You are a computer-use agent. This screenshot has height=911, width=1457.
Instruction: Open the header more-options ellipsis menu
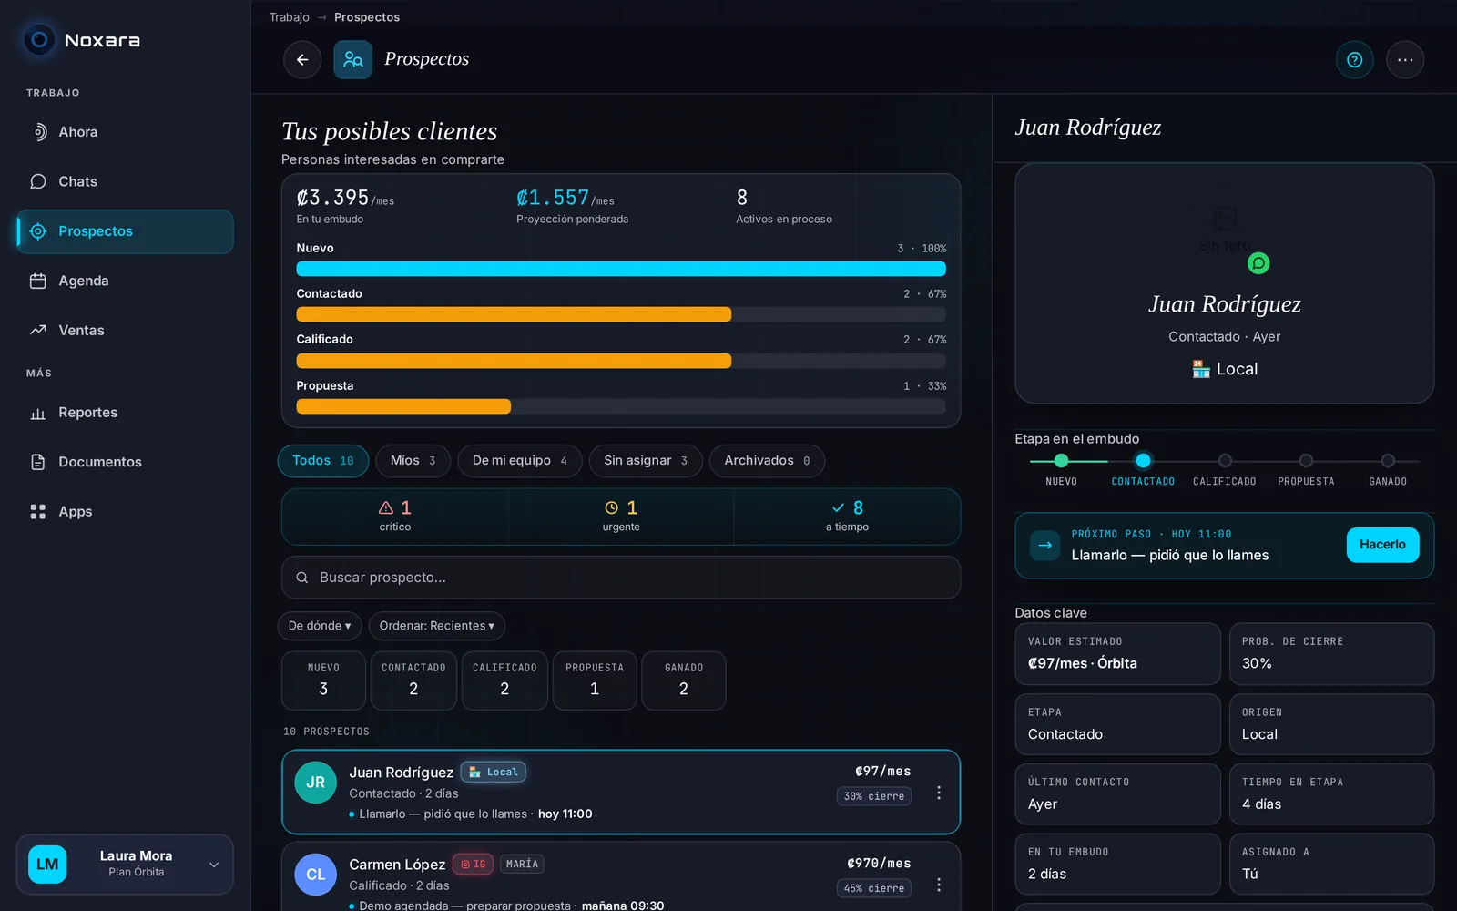[1405, 60]
